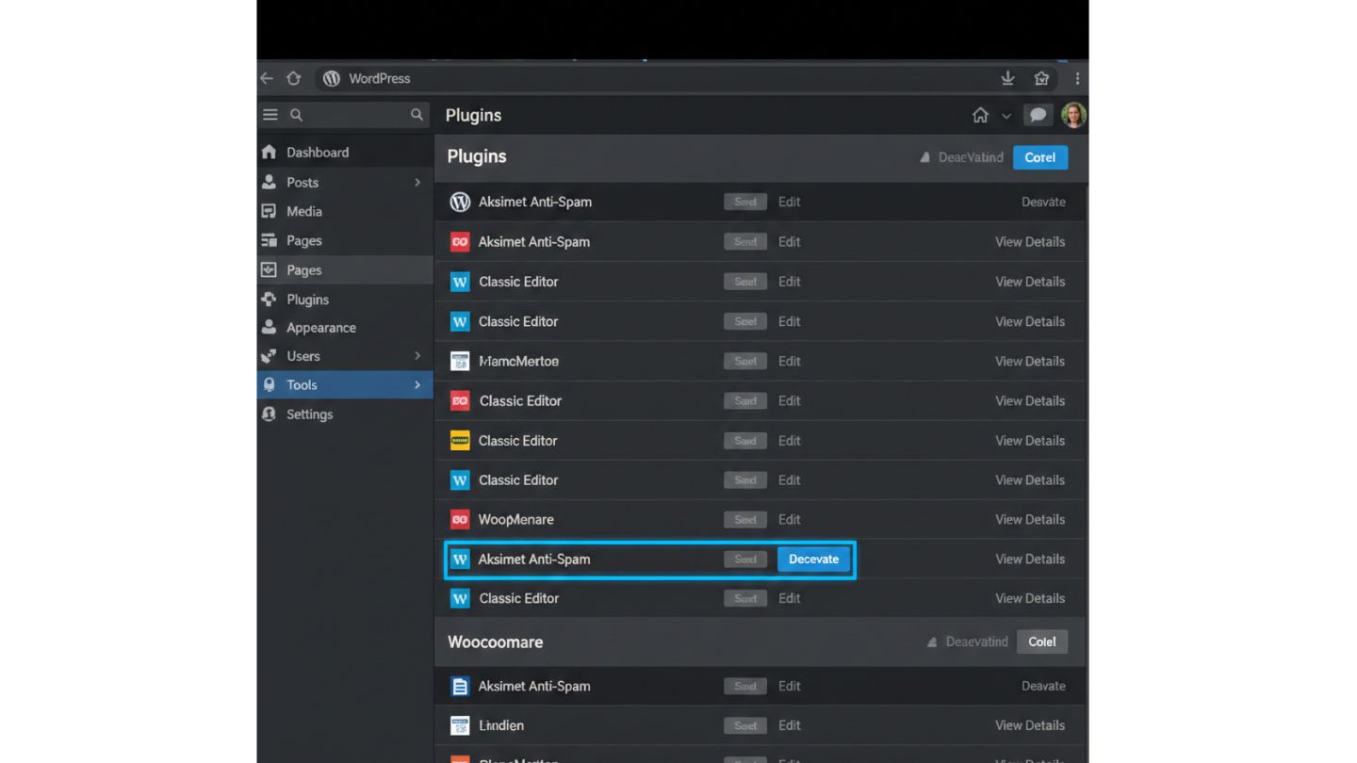The height and width of the screenshot is (763, 1357).
Task: Expand the Users submenu arrow
Action: 417,356
